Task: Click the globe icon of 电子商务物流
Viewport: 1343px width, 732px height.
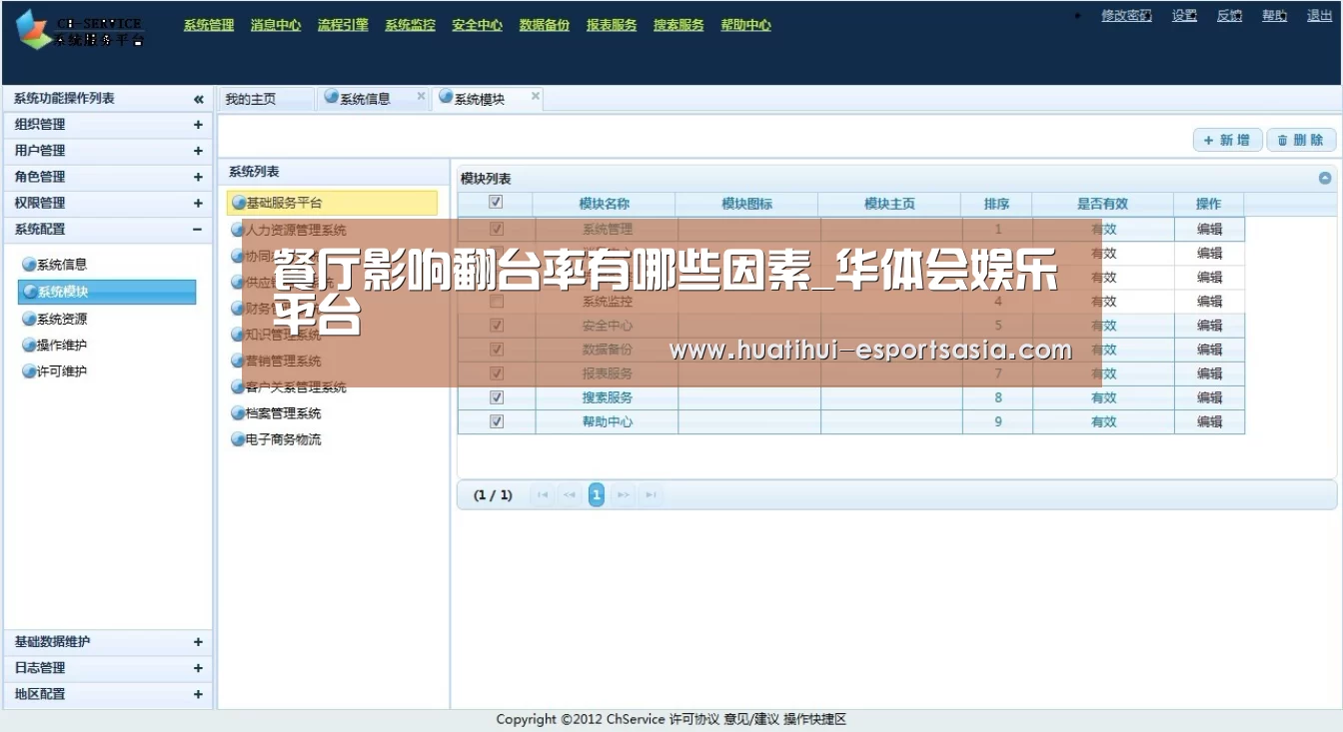Action: (238, 439)
